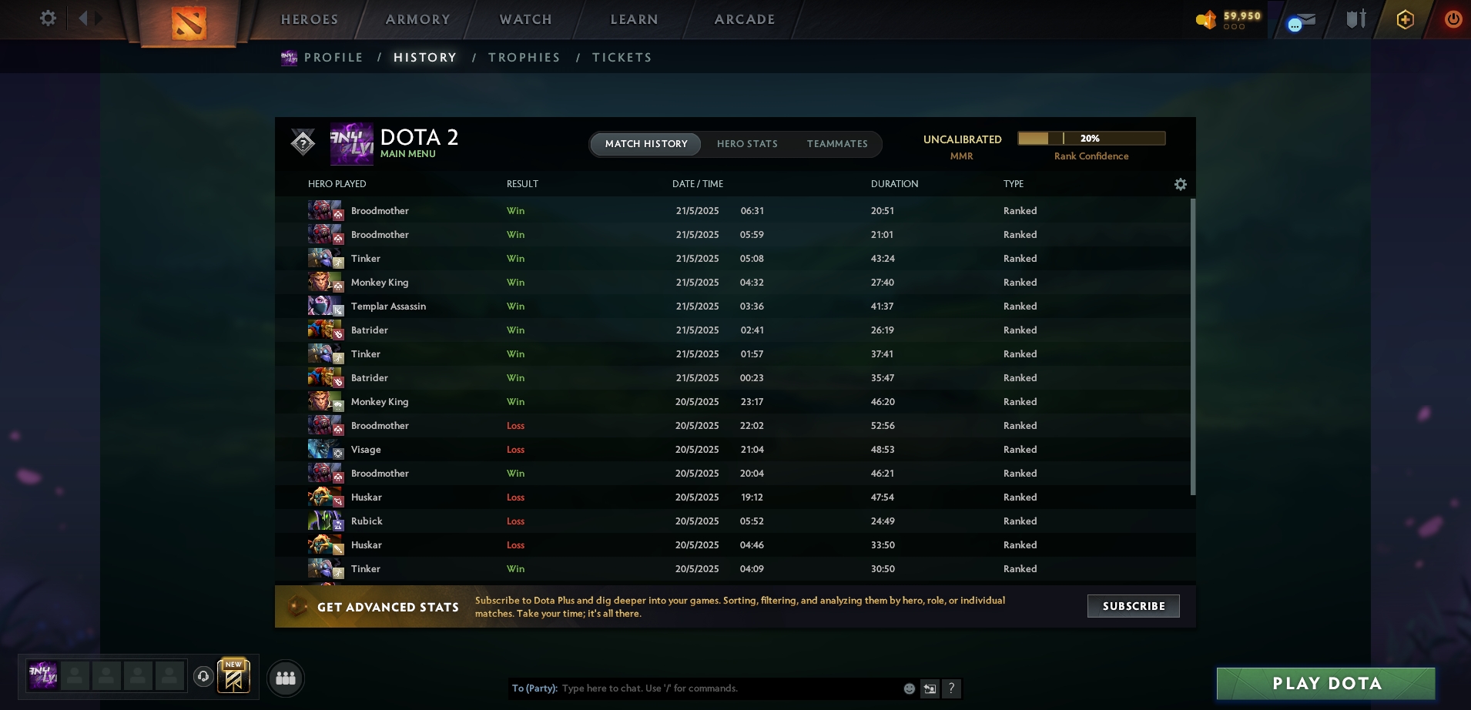Click the GET ADVANCED STATS heading
The height and width of the screenshot is (710, 1471).
[388, 607]
